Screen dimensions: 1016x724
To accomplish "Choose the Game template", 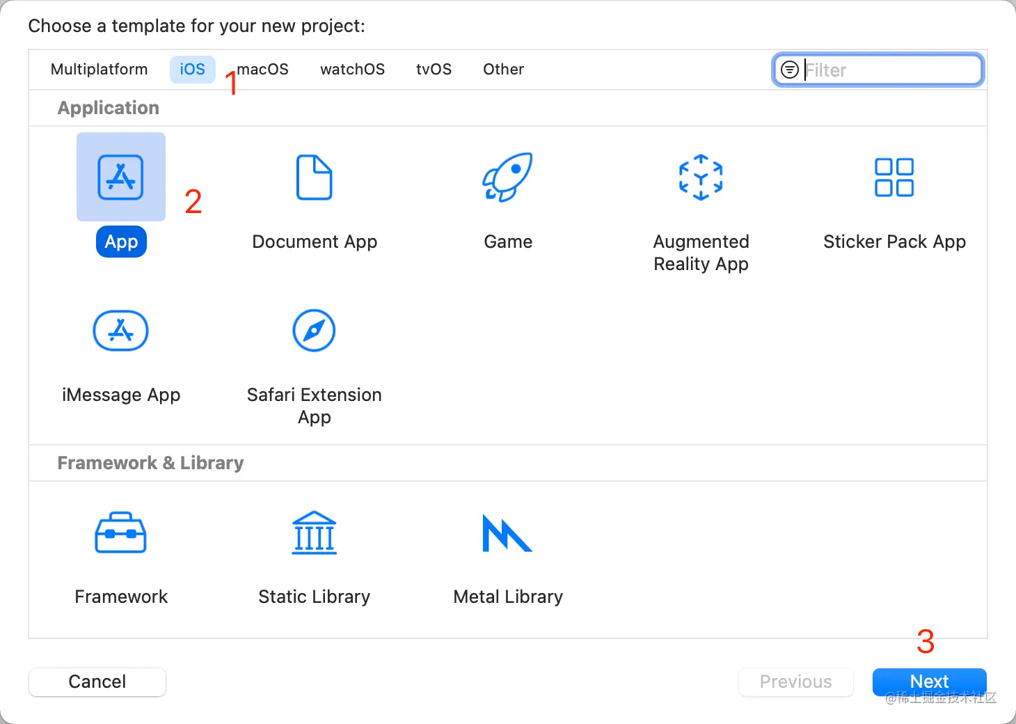I will coord(507,178).
